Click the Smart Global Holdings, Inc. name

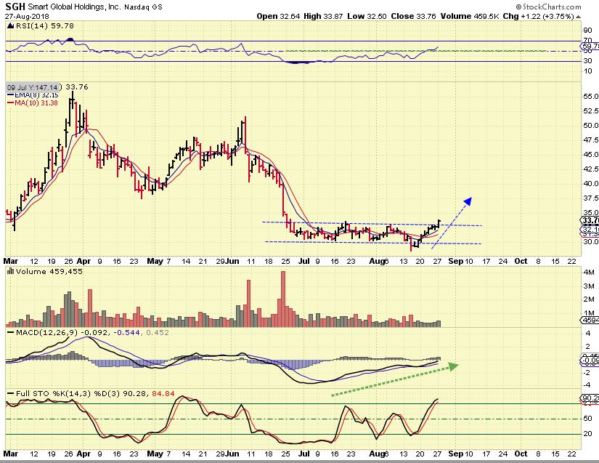74,7
